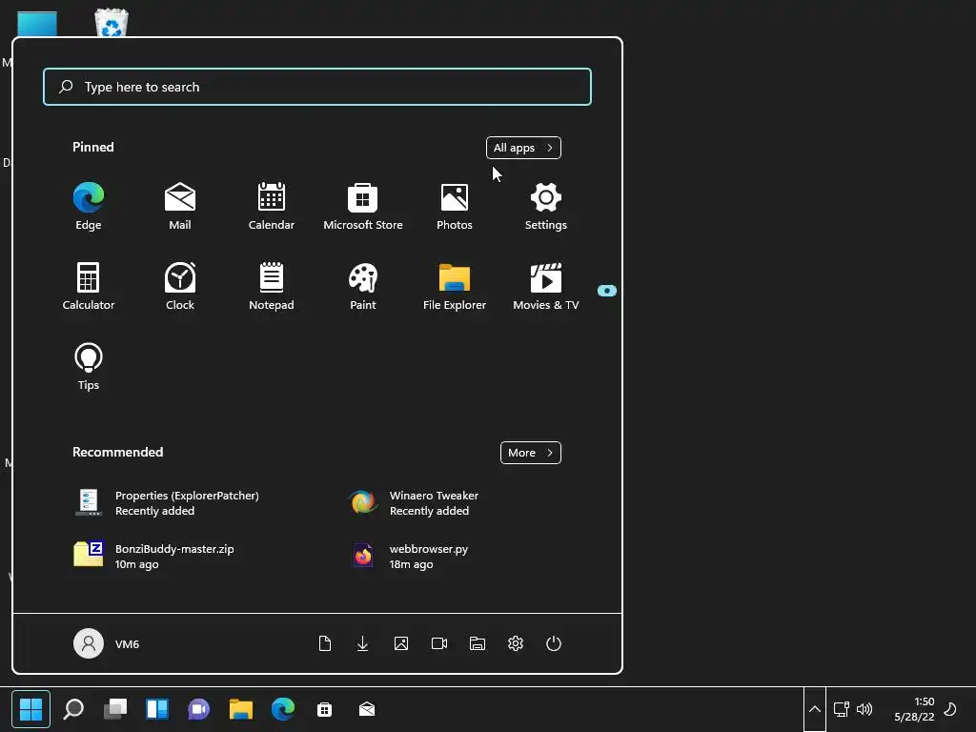The height and width of the screenshot is (732, 976).
Task: Open the Paint app
Action: point(363,286)
